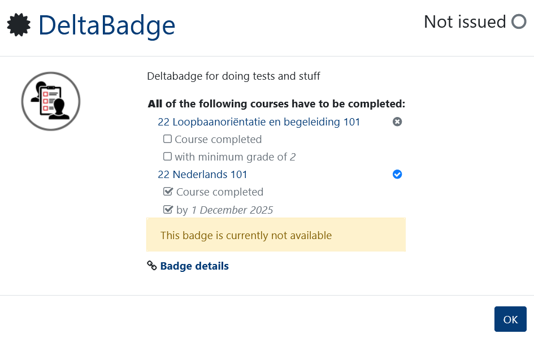Click the courses have to be completed heading
This screenshot has width=534, height=338.
coord(276,104)
